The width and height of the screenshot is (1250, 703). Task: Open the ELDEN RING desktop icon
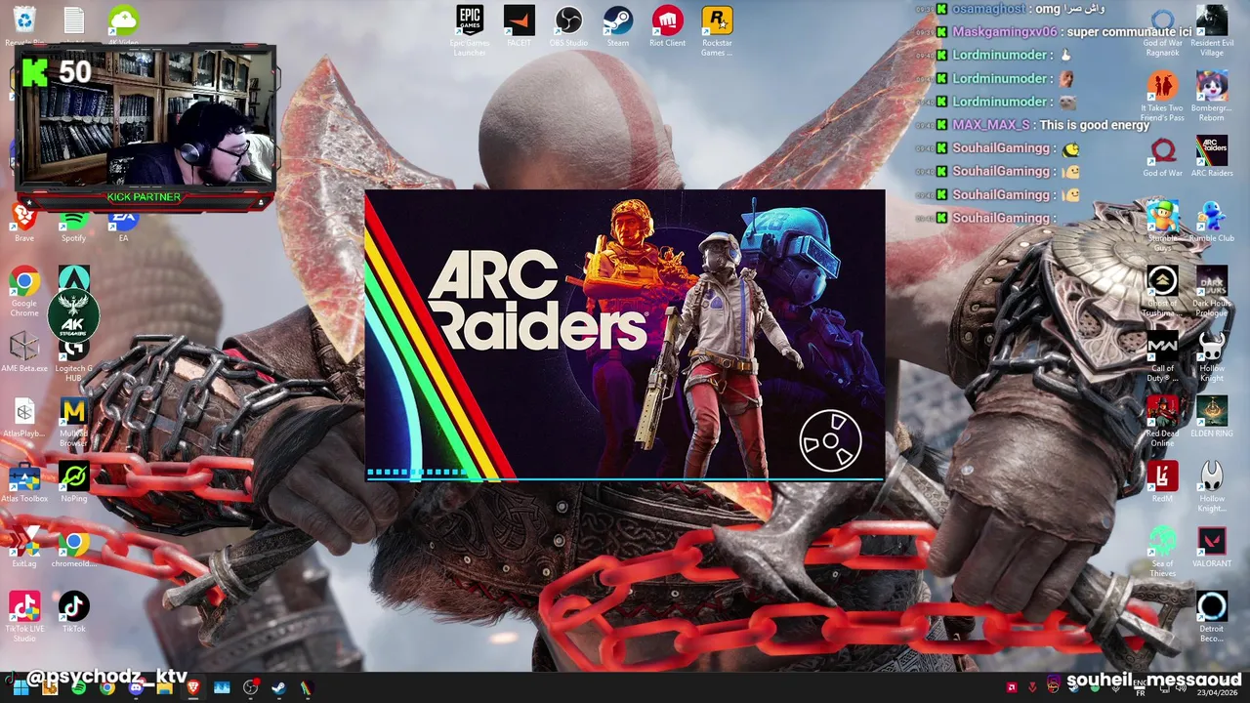point(1212,417)
